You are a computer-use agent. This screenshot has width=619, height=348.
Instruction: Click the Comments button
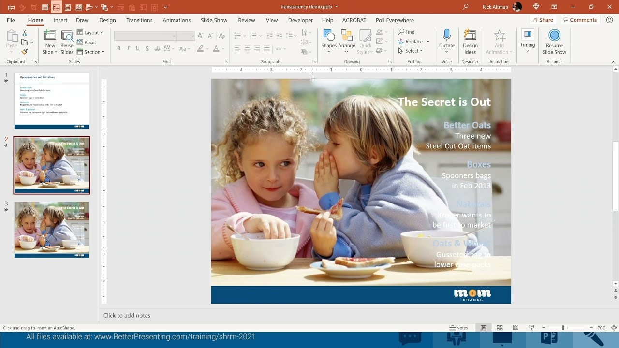click(580, 20)
